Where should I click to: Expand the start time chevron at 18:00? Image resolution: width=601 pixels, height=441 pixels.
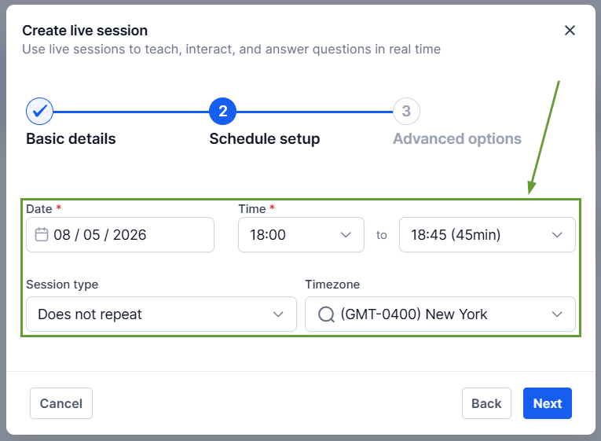[346, 234]
